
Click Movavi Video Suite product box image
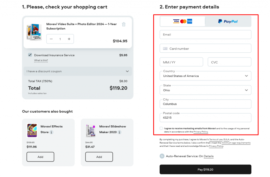pyautogui.click(x=34, y=33)
